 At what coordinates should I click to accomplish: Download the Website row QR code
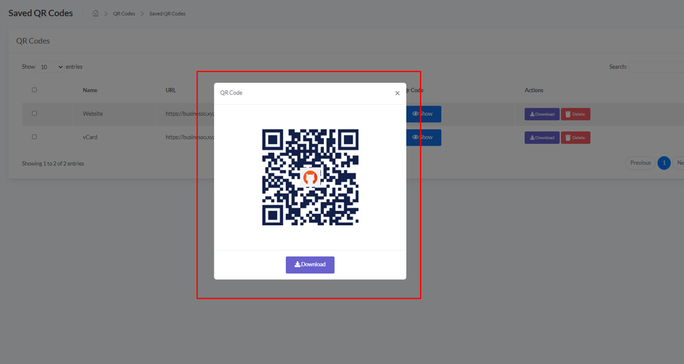[x=542, y=114]
